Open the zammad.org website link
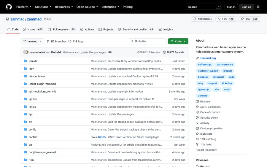 [208, 58]
